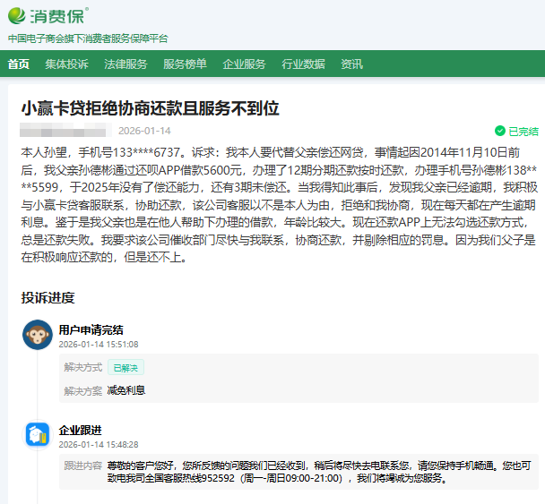Click the 企业跟进 progress entry heading
This screenshot has height=504, width=545.
[x=81, y=430]
